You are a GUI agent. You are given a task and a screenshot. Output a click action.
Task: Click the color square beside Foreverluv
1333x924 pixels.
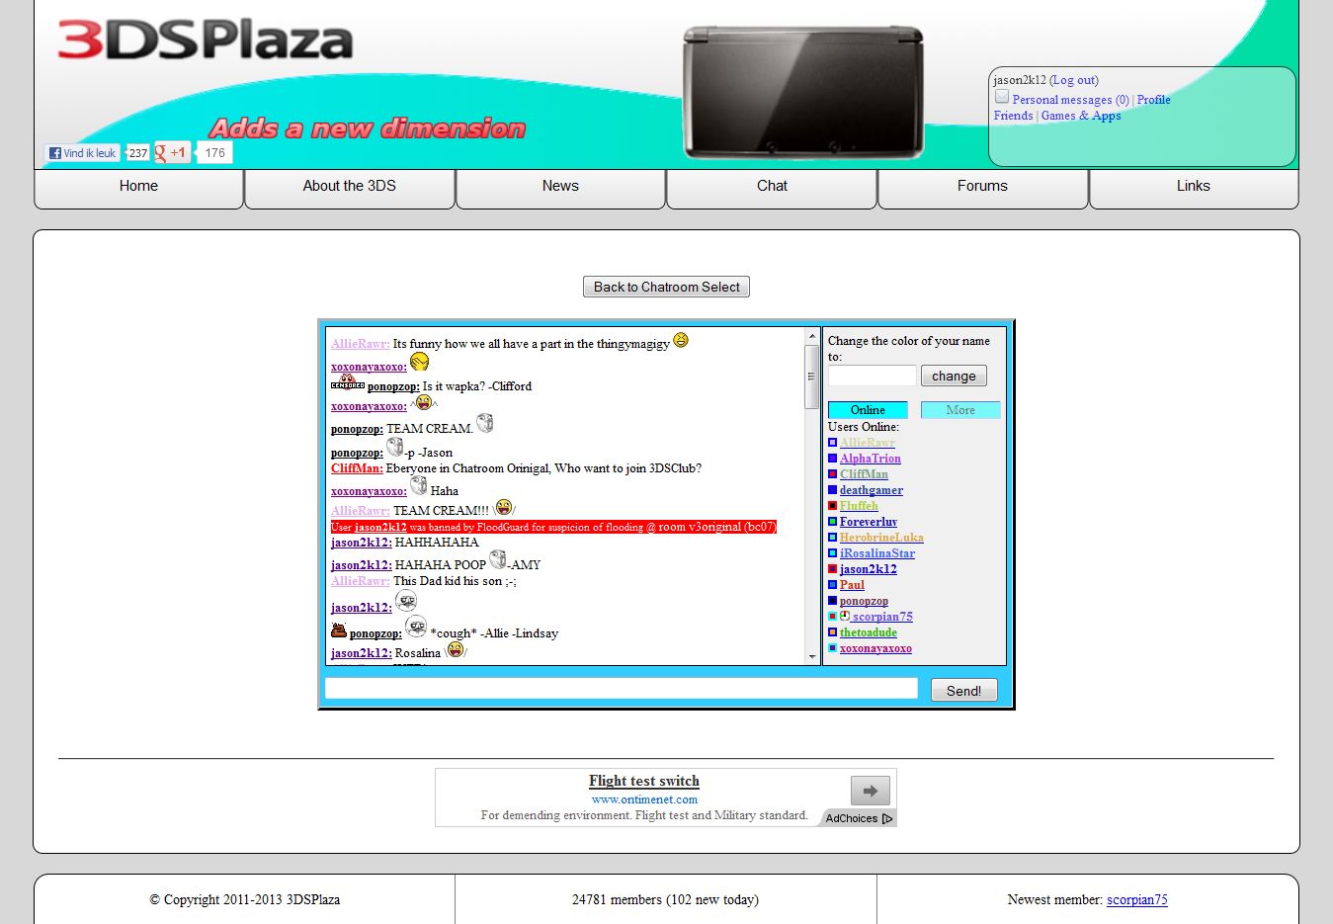tap(833, 522)
